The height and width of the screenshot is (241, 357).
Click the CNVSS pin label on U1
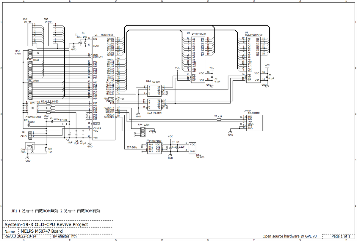[x=96, y=128]
